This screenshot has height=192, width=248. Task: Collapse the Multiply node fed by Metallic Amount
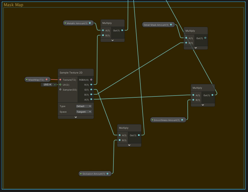113,40
